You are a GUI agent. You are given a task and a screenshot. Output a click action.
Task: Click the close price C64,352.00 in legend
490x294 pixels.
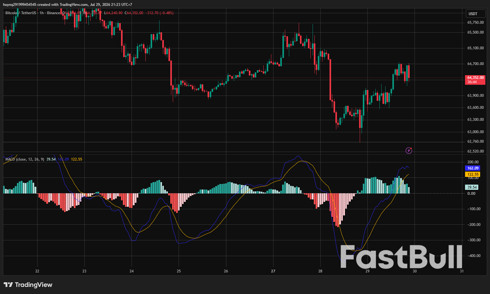pos(134,13)
